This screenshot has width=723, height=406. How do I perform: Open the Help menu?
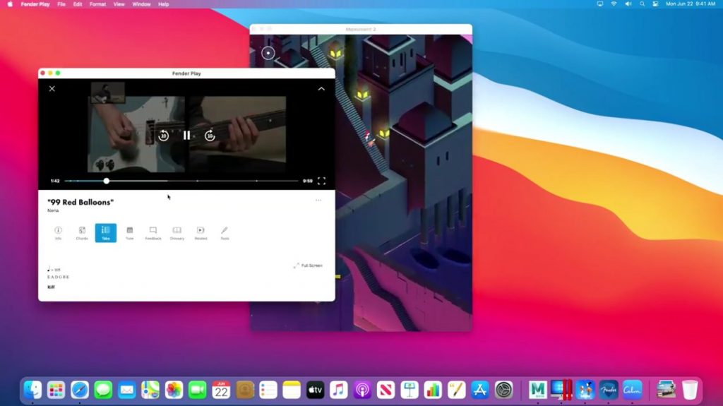pos(163,4)
